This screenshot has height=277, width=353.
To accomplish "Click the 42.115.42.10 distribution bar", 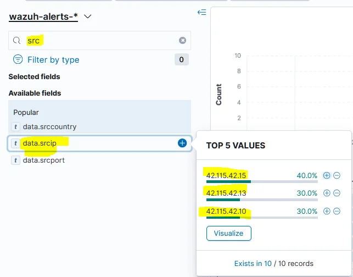I will coord(262,218).
